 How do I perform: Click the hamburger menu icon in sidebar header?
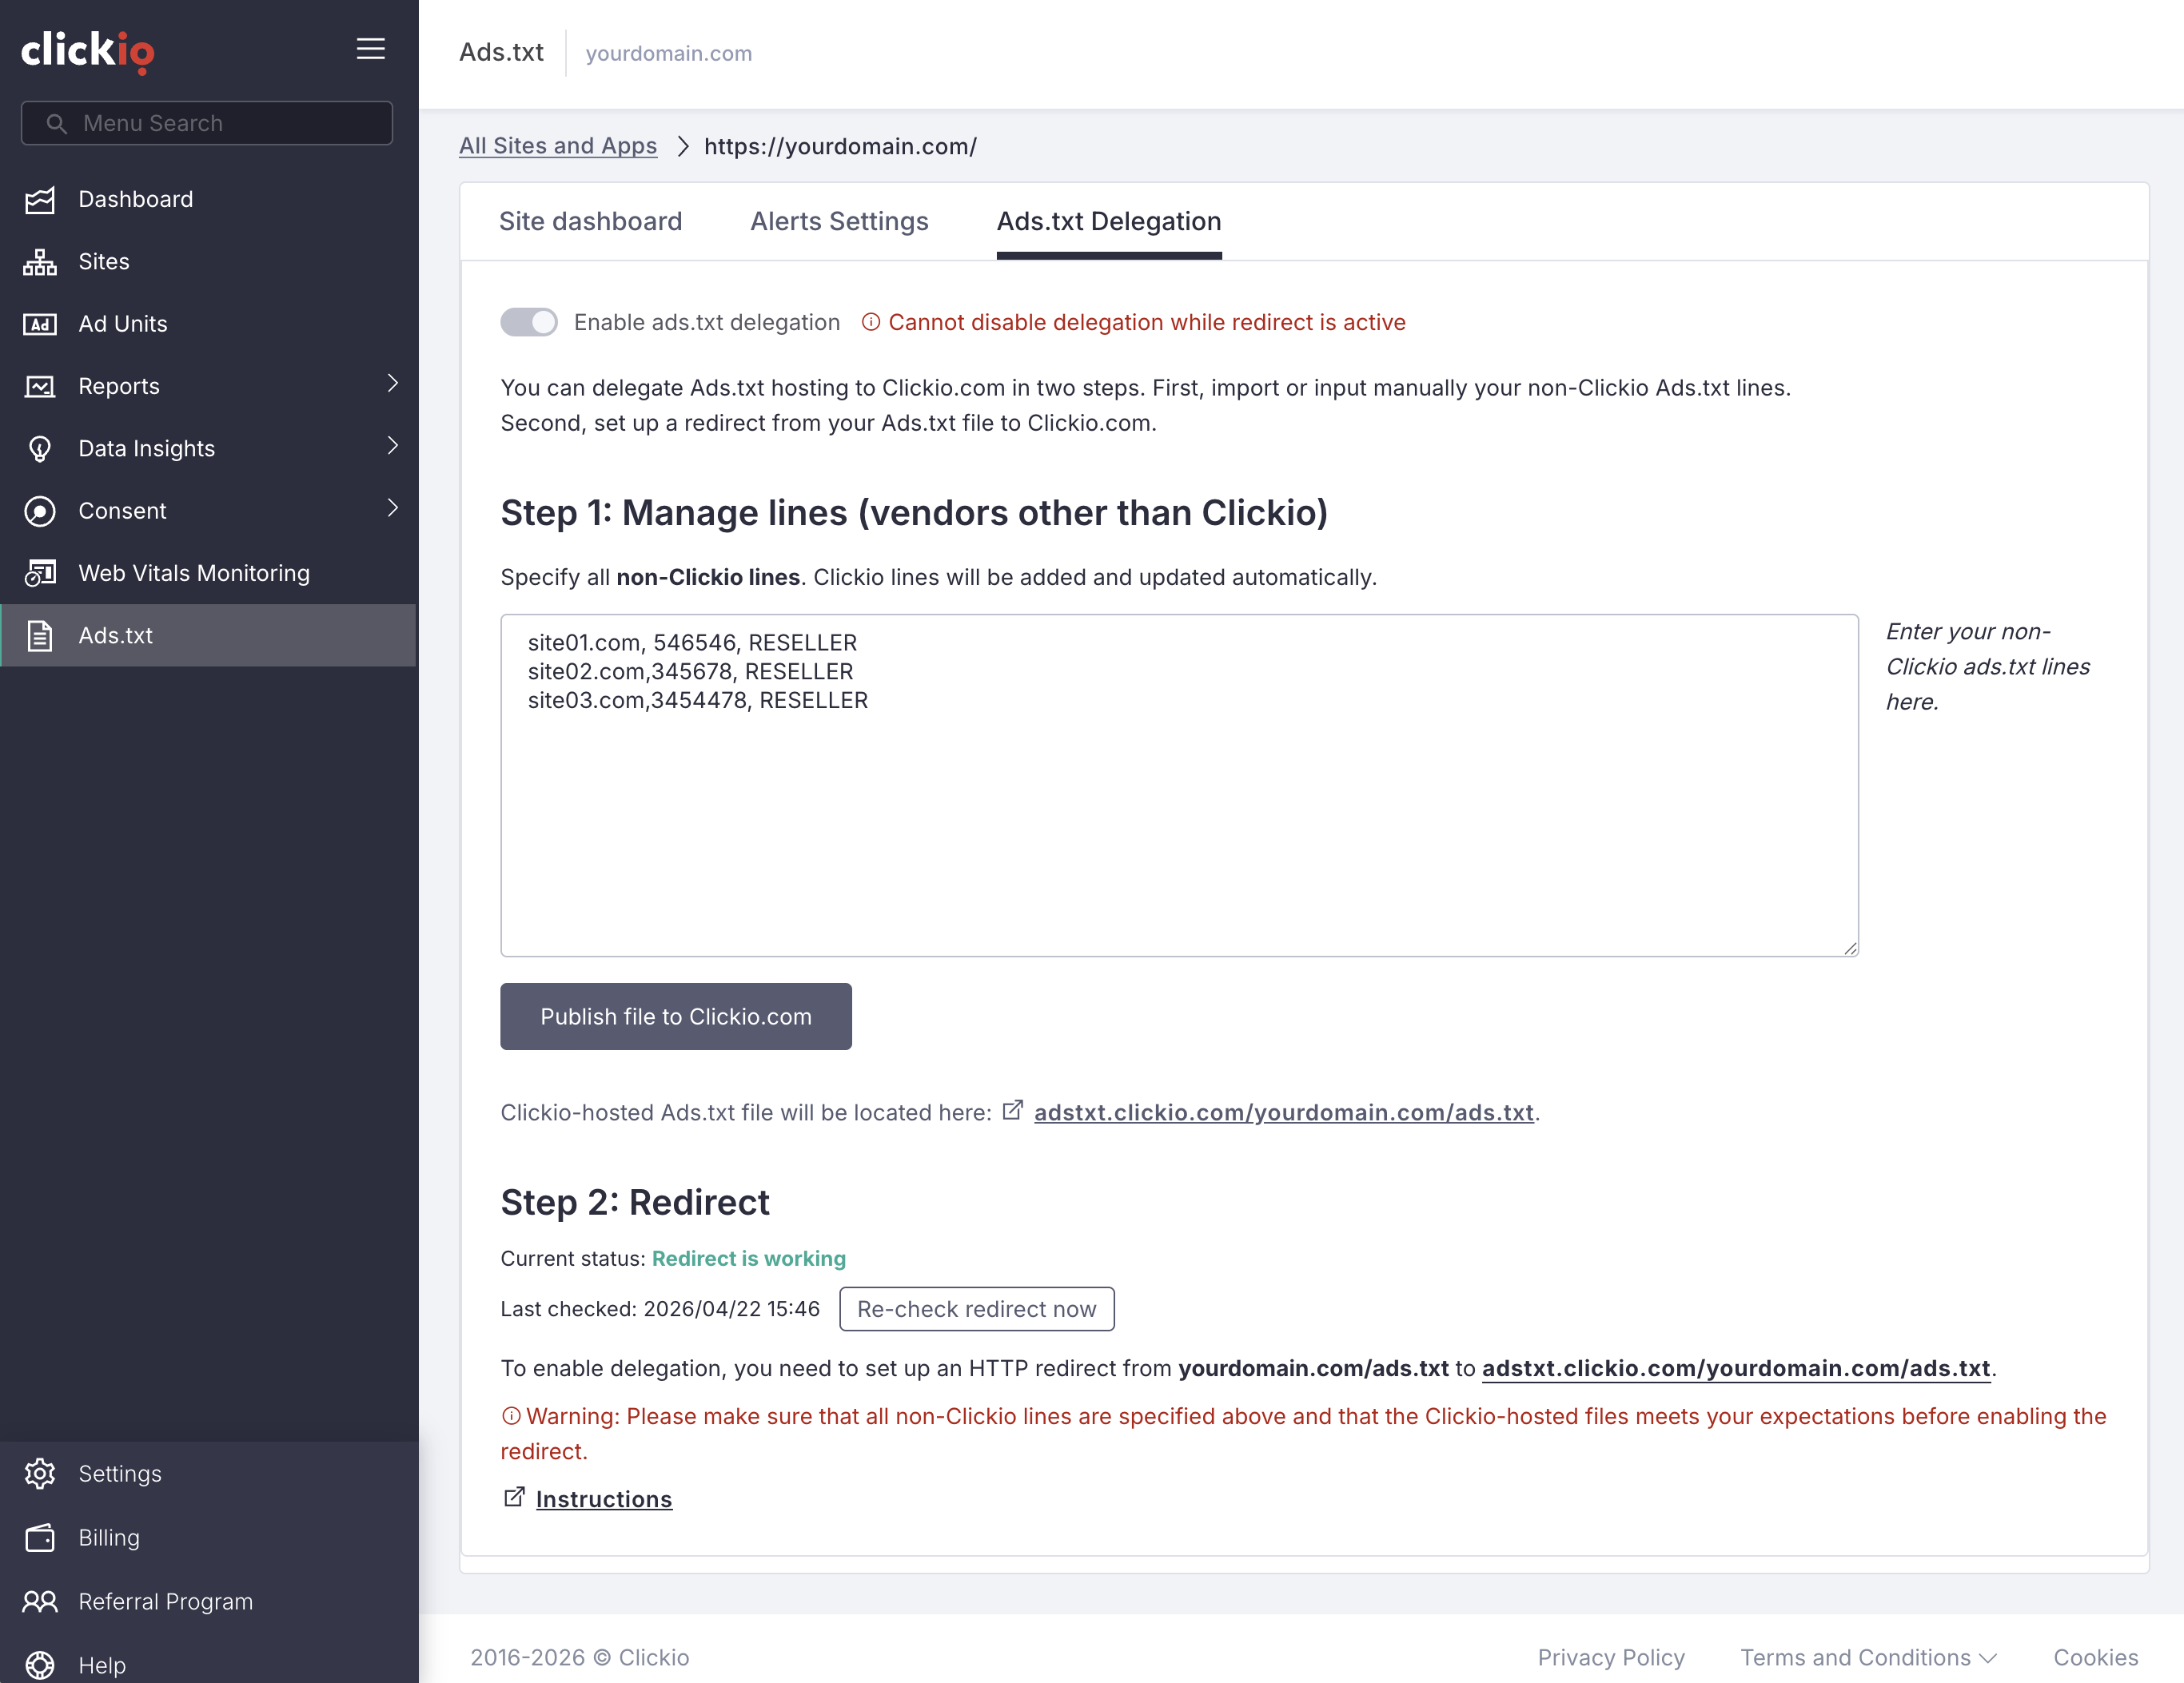370,49
